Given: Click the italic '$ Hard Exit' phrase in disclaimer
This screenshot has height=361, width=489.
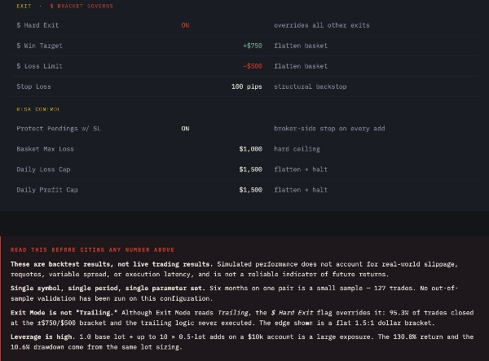Looking at the screenshot, I should click(292, 312).
